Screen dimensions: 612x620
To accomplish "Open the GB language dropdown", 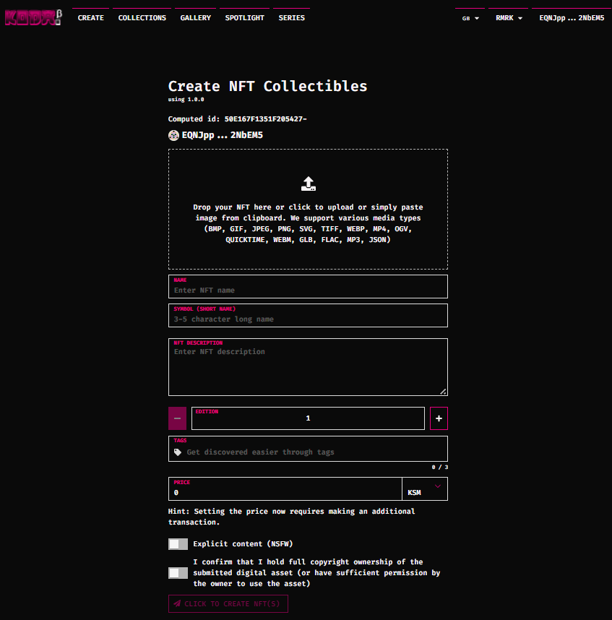I will click(470, 18).
